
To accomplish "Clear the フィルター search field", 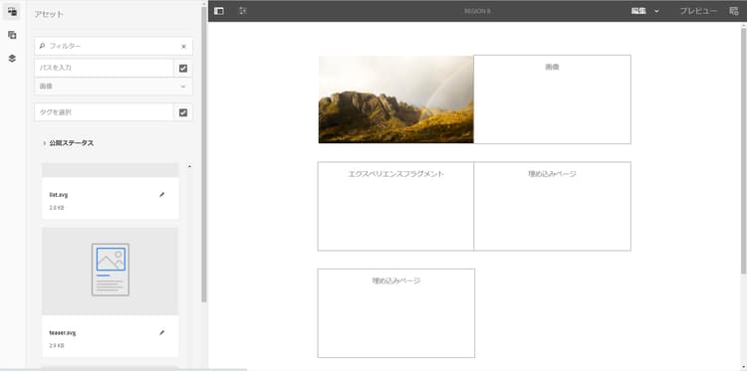I will pyautogui.click(x=183, y=46).
